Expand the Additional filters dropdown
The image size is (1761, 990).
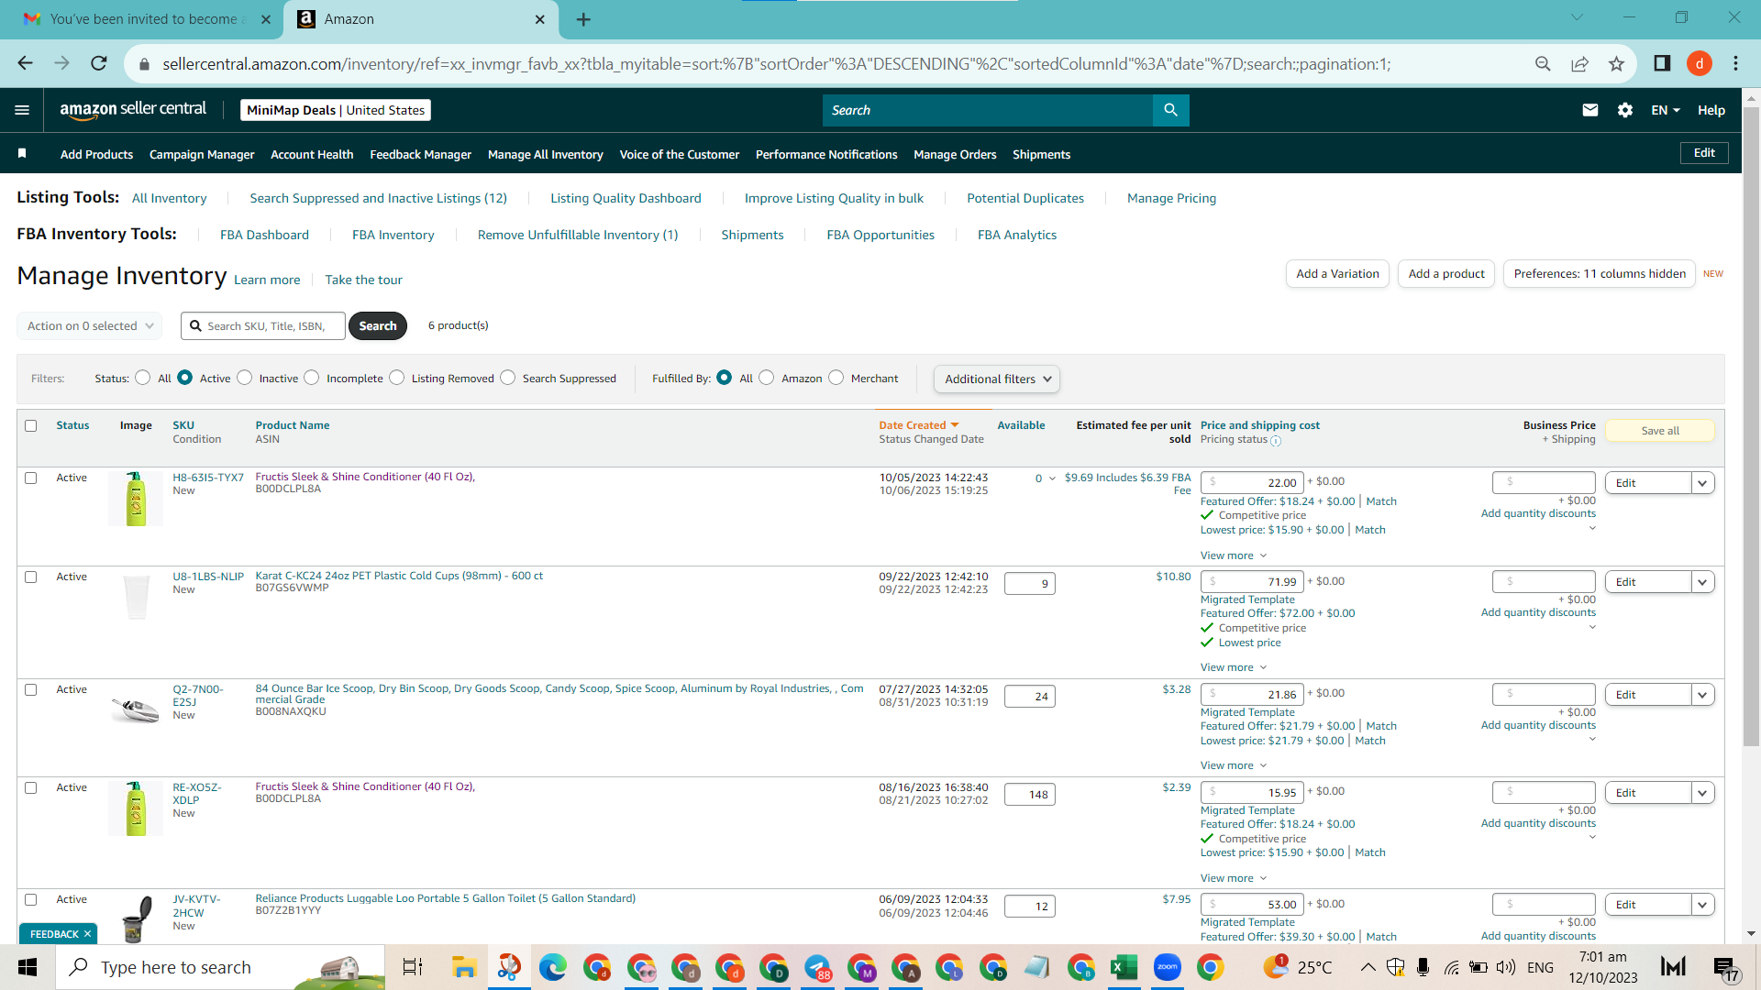(997, 379)
